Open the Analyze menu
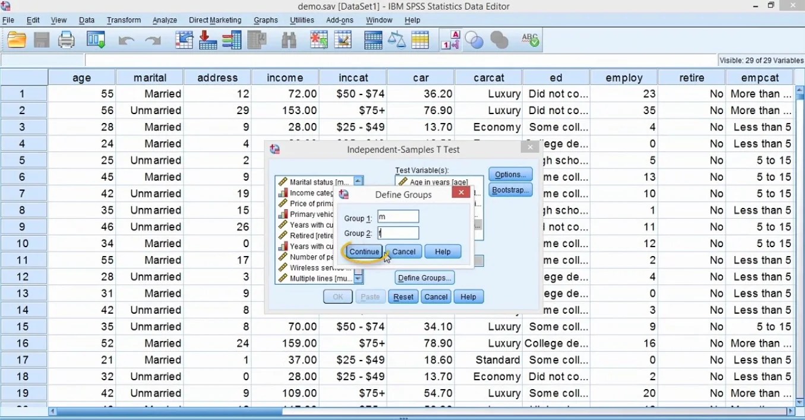This screenshot has width=805, height=420. click(165, 20)
